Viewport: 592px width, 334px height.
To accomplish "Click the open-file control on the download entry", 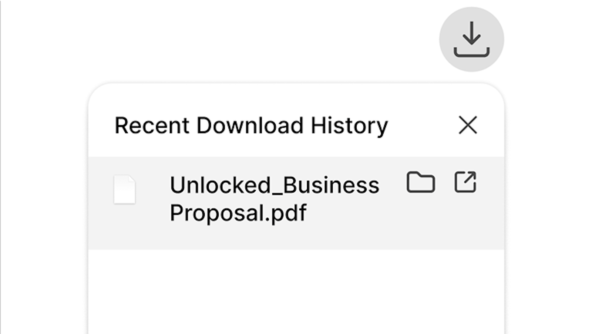I will tap(466, 182).
